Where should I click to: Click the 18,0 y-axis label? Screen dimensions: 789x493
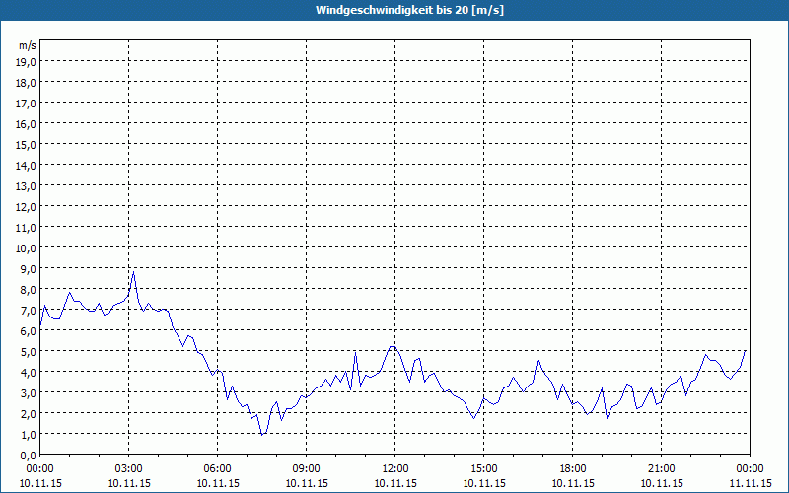click(x=27, y=83)
